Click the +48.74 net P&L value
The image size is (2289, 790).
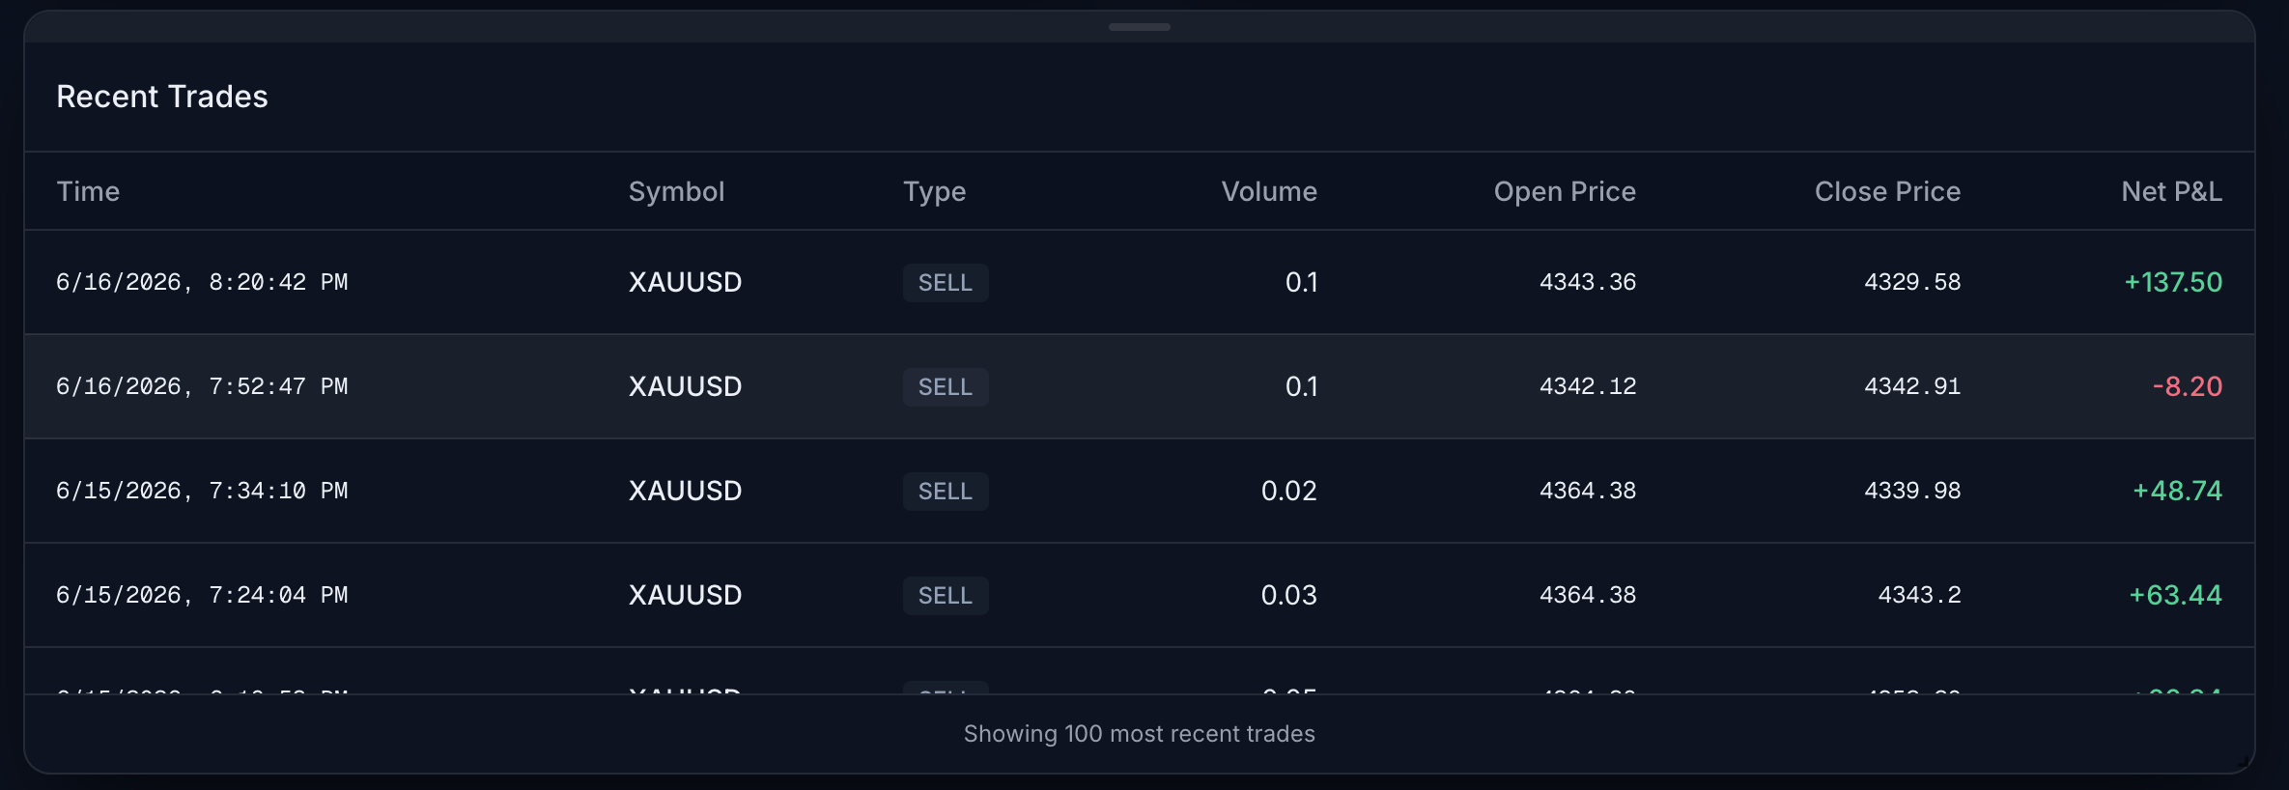coord(2177,491)
